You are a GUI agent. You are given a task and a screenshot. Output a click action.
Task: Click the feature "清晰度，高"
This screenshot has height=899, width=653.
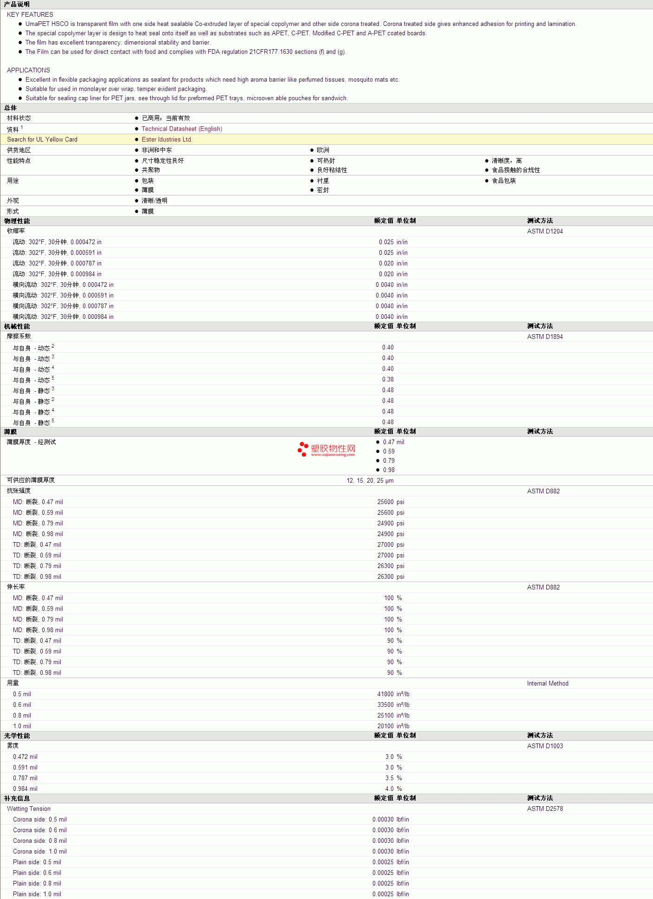coord(507,161)
